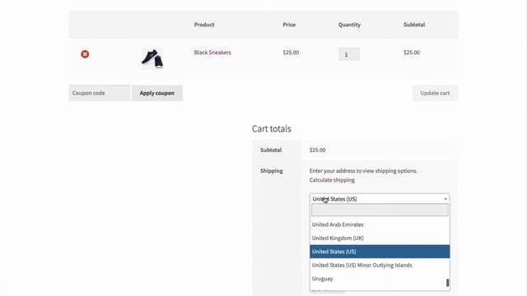Select United Arab Emirates from the country list
Screen dimensions: 527x296
tap(380, 224)
